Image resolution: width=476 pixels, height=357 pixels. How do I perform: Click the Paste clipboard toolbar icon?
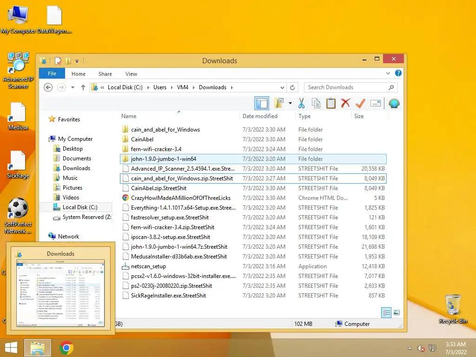(331, 103)
